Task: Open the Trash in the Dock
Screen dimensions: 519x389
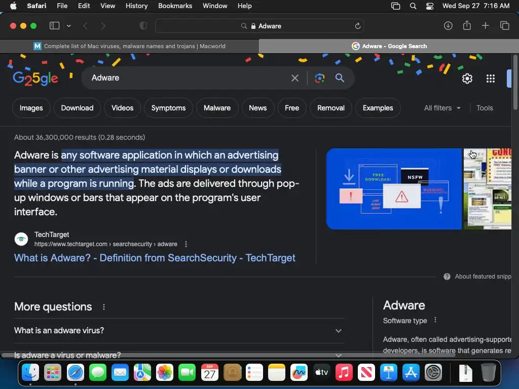Action: pos(488,372)
